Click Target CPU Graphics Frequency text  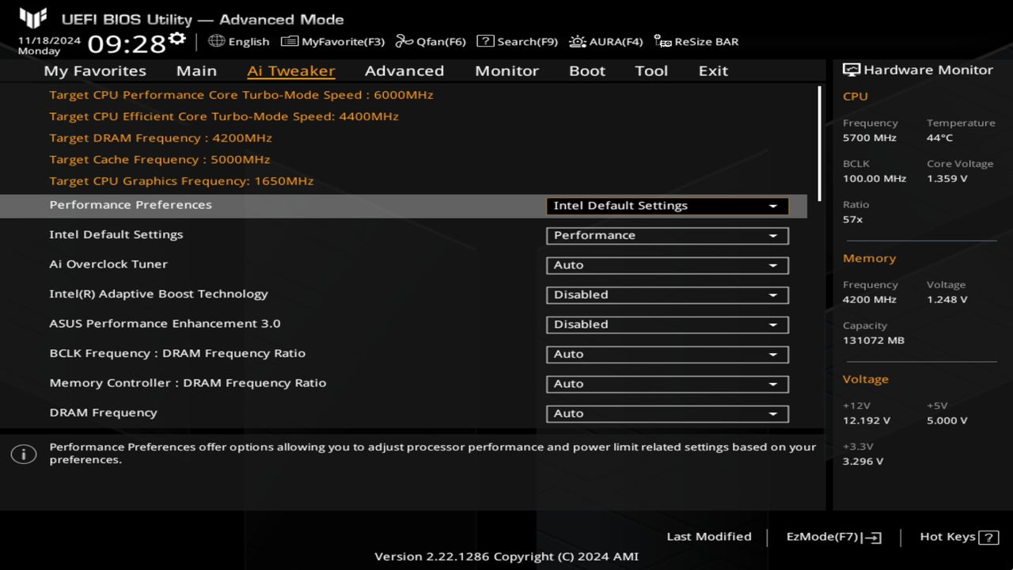click(181, 180)
